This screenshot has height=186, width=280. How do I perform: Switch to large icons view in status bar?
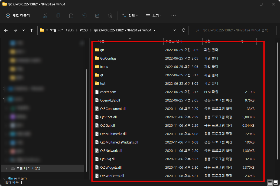pos(276,182)
